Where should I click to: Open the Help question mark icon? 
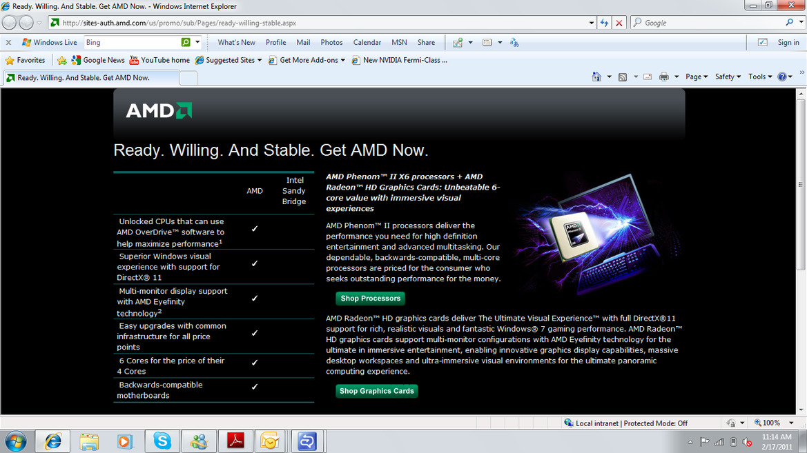coord(781,77)
